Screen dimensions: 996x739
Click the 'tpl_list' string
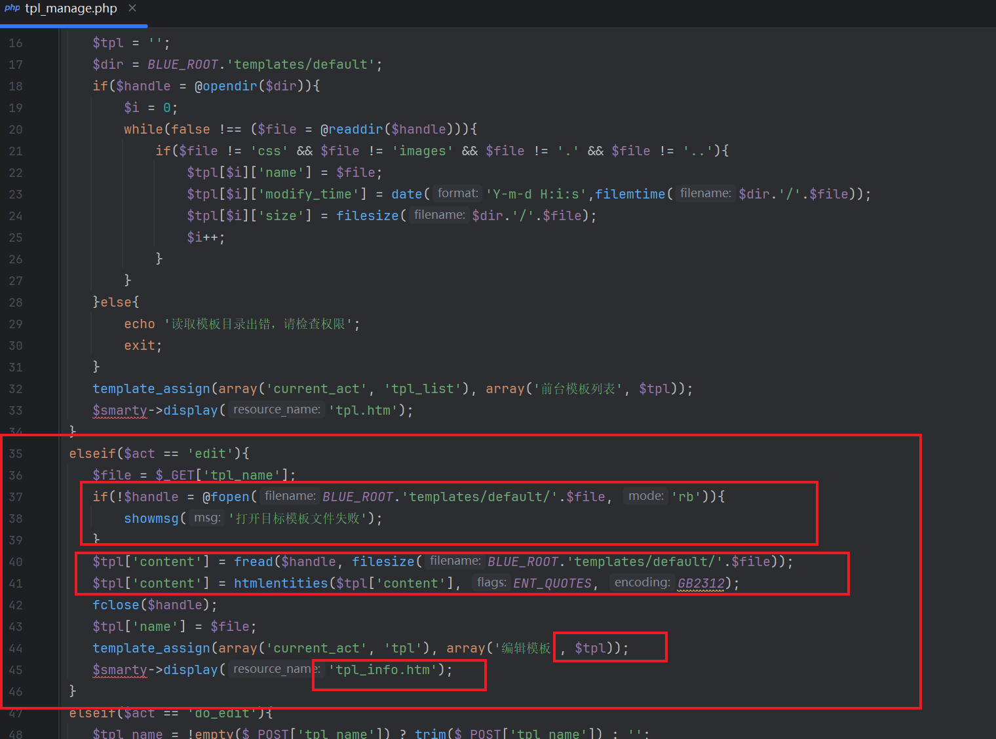point(423,388)
